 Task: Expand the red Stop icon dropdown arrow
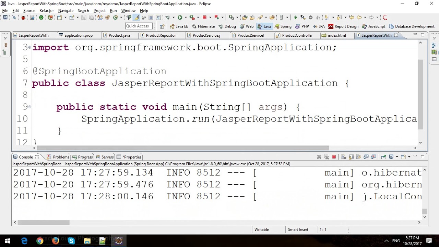point(210,17)
